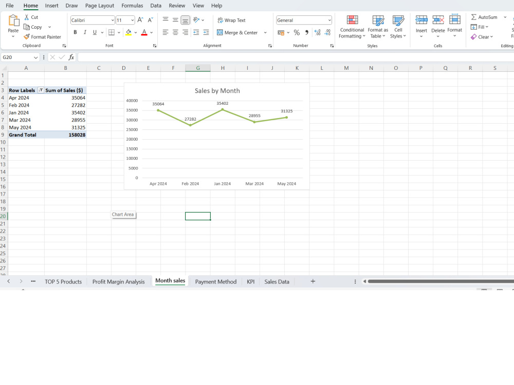Open the Profit Margin Analysis sheet
Screen dimensions: 514x385
118,281
